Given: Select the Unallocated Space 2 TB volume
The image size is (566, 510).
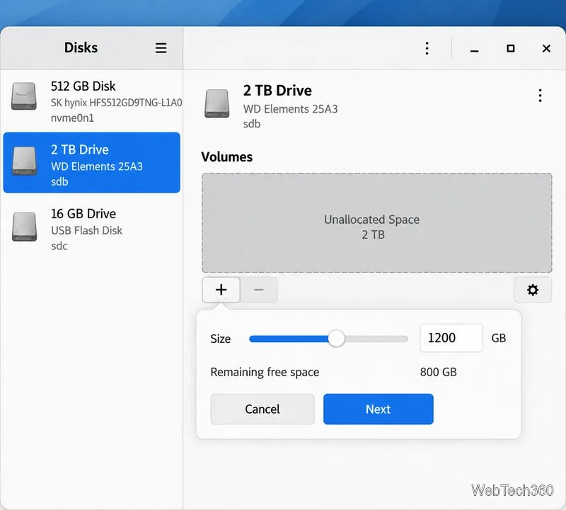Looking at the screenshot, I should (377, 222).
